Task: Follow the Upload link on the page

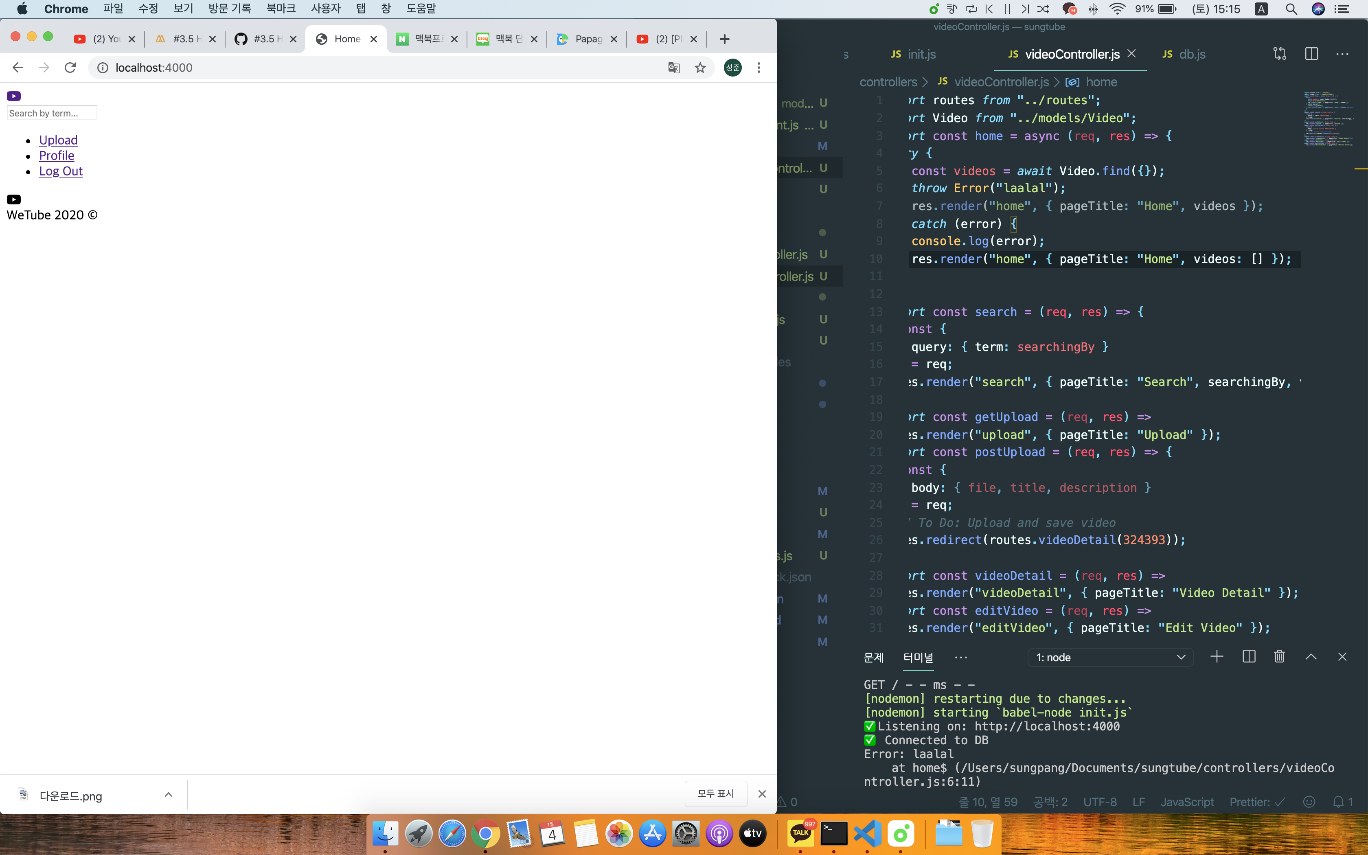Action: [58, 140]
